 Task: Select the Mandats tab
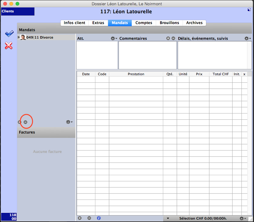point(120,23)
